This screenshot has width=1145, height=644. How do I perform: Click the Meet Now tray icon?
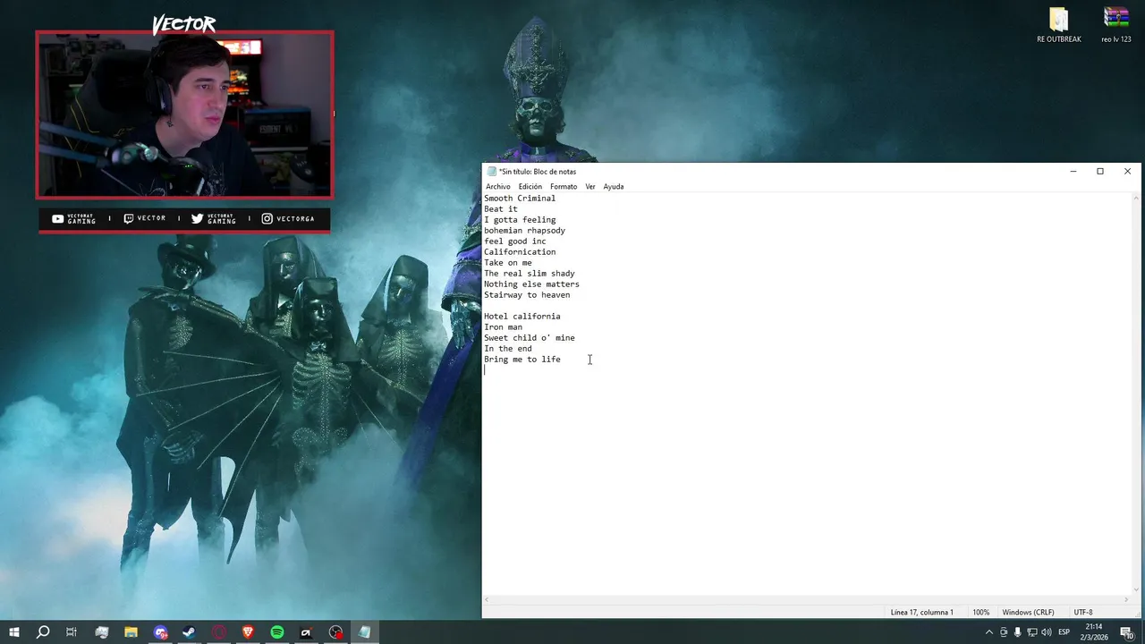1004,632
